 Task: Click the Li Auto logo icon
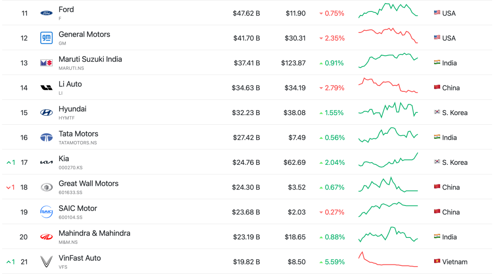(46, 88)
